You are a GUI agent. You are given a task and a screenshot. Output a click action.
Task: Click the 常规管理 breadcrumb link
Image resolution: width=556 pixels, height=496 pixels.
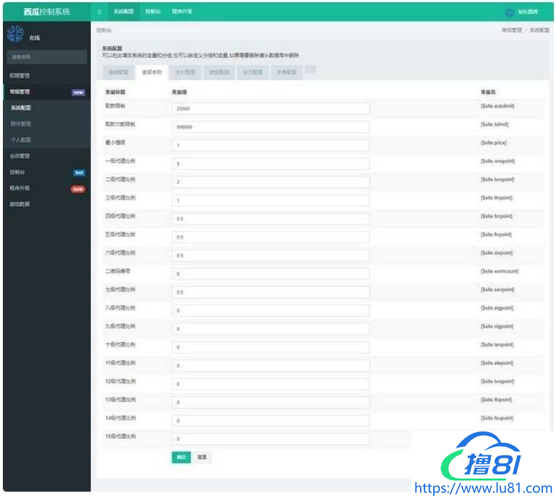[x=511, y=30]
